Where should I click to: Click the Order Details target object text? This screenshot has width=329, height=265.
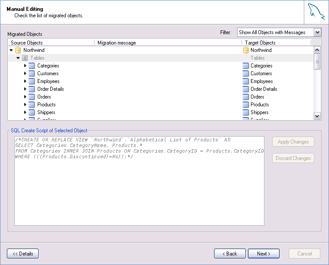264,89
